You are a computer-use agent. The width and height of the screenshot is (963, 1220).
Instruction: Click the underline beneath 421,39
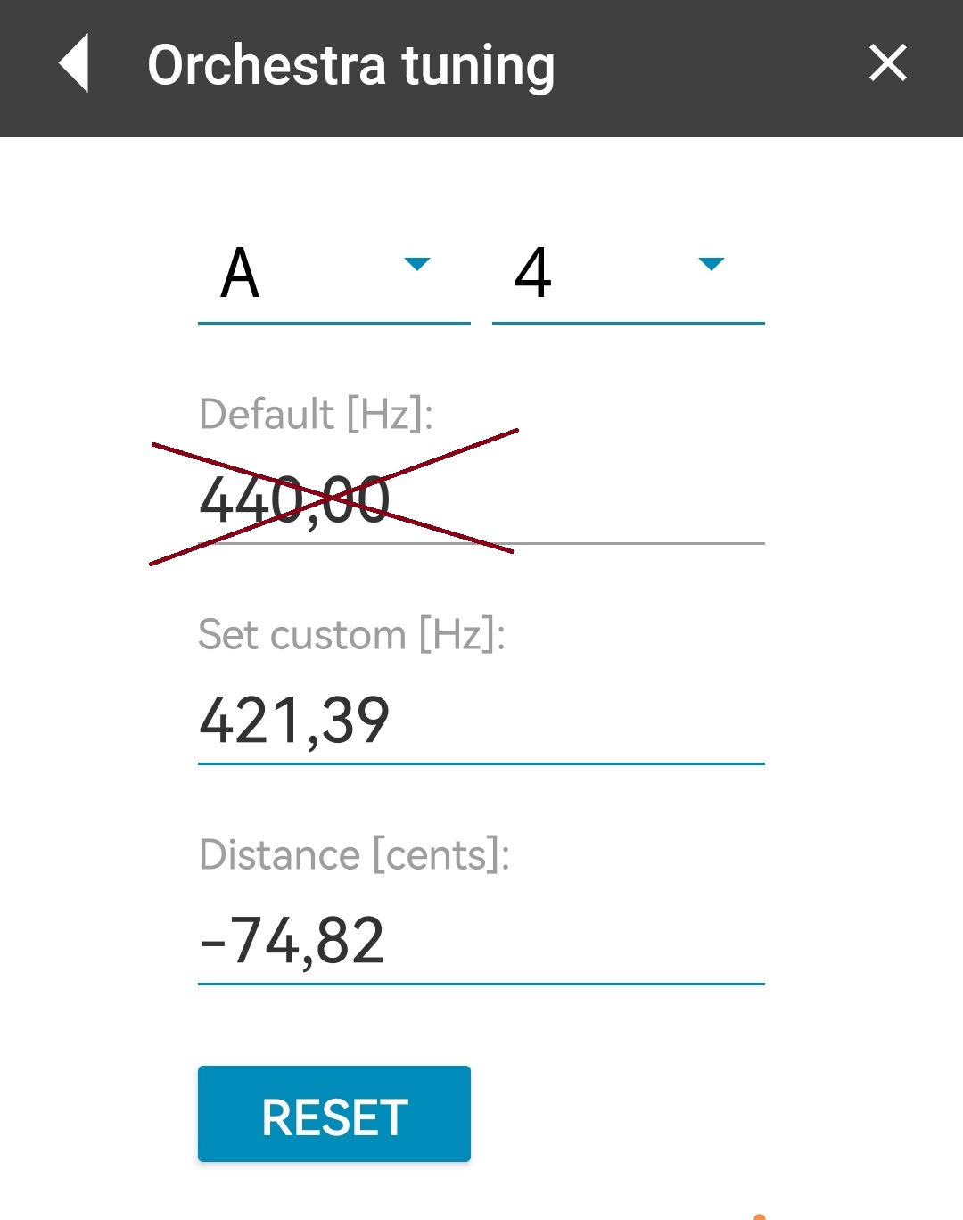480,763
